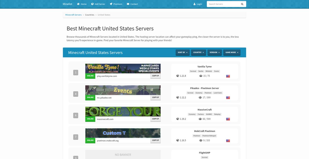Click the magnifier search icon
This screenshot has height=159, width=309.
click(x=242, y=4)
